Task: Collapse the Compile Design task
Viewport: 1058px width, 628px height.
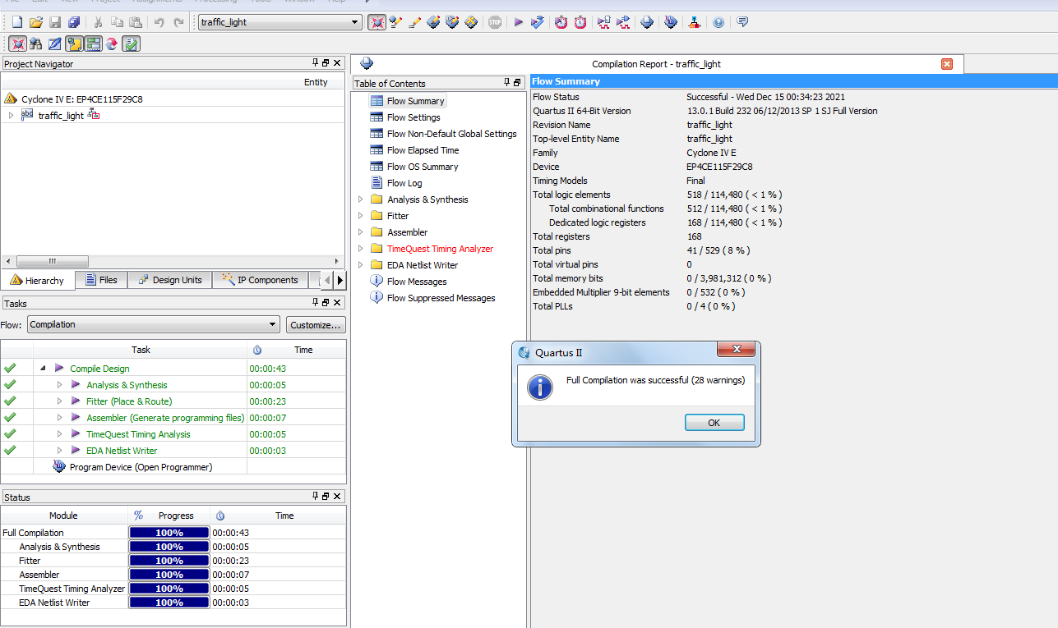Action: point(43,369)
